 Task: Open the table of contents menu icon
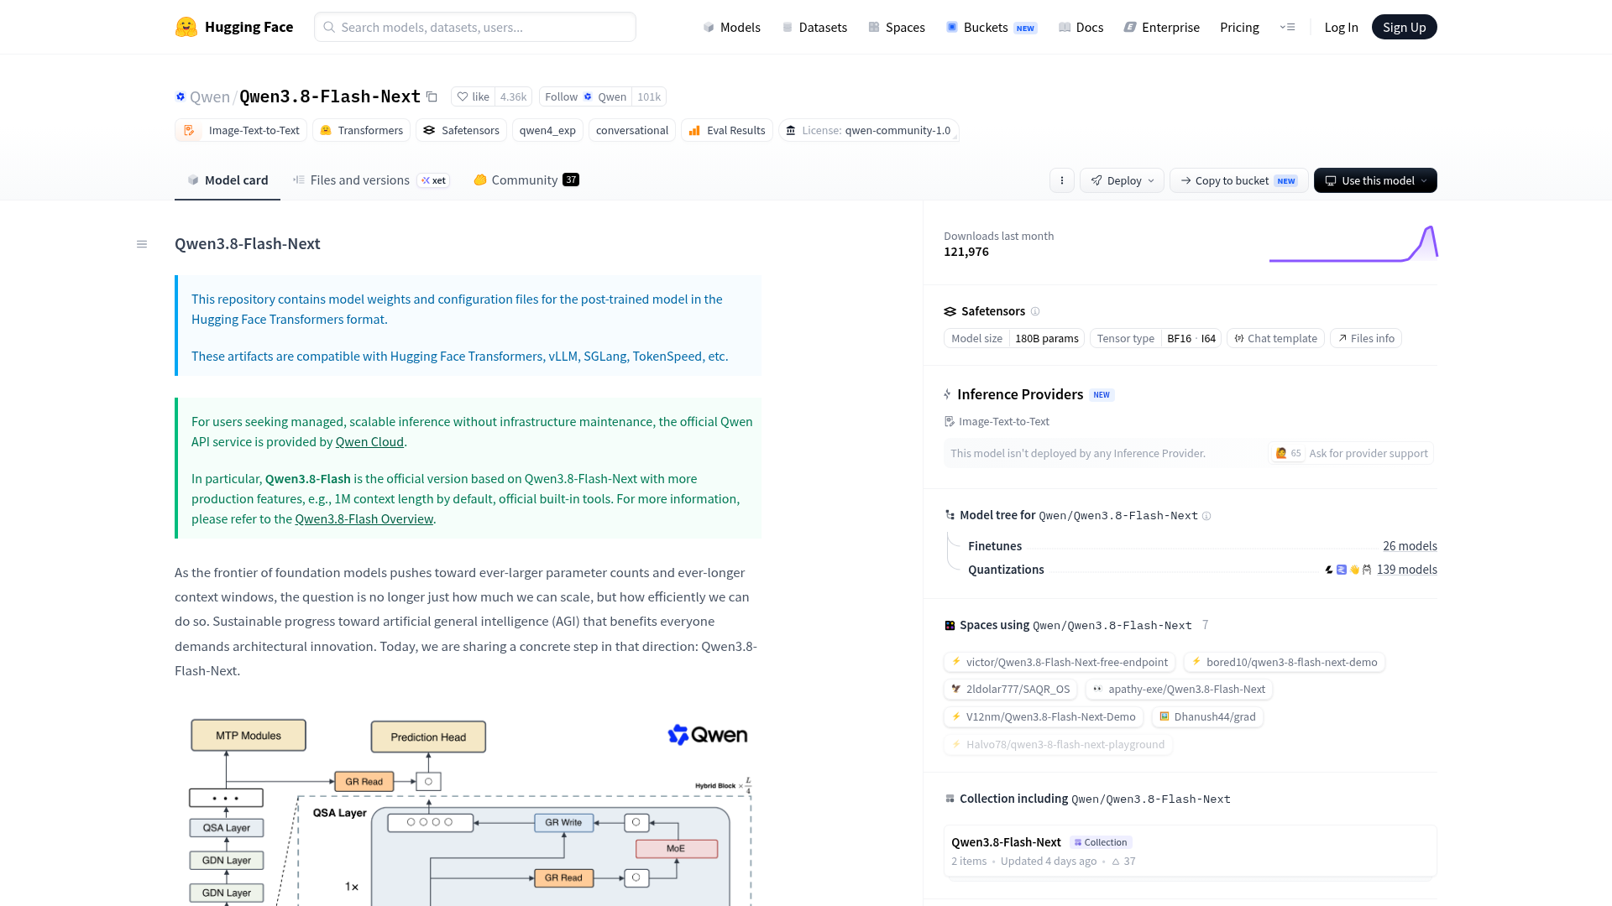[142, 244]
